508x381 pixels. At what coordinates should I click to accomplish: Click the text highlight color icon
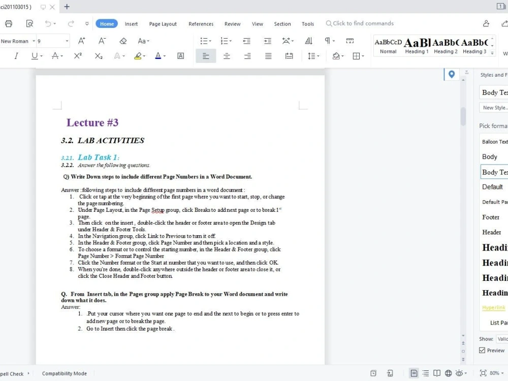(138, 56)
